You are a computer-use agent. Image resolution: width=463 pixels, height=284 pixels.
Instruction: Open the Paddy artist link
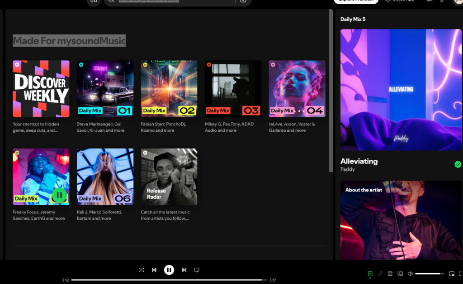348,169
